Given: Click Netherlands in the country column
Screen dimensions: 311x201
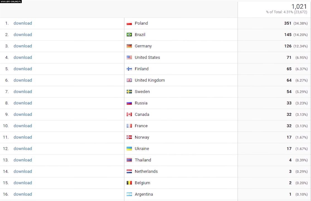Looking at the screenshot, I should [146, 171].
